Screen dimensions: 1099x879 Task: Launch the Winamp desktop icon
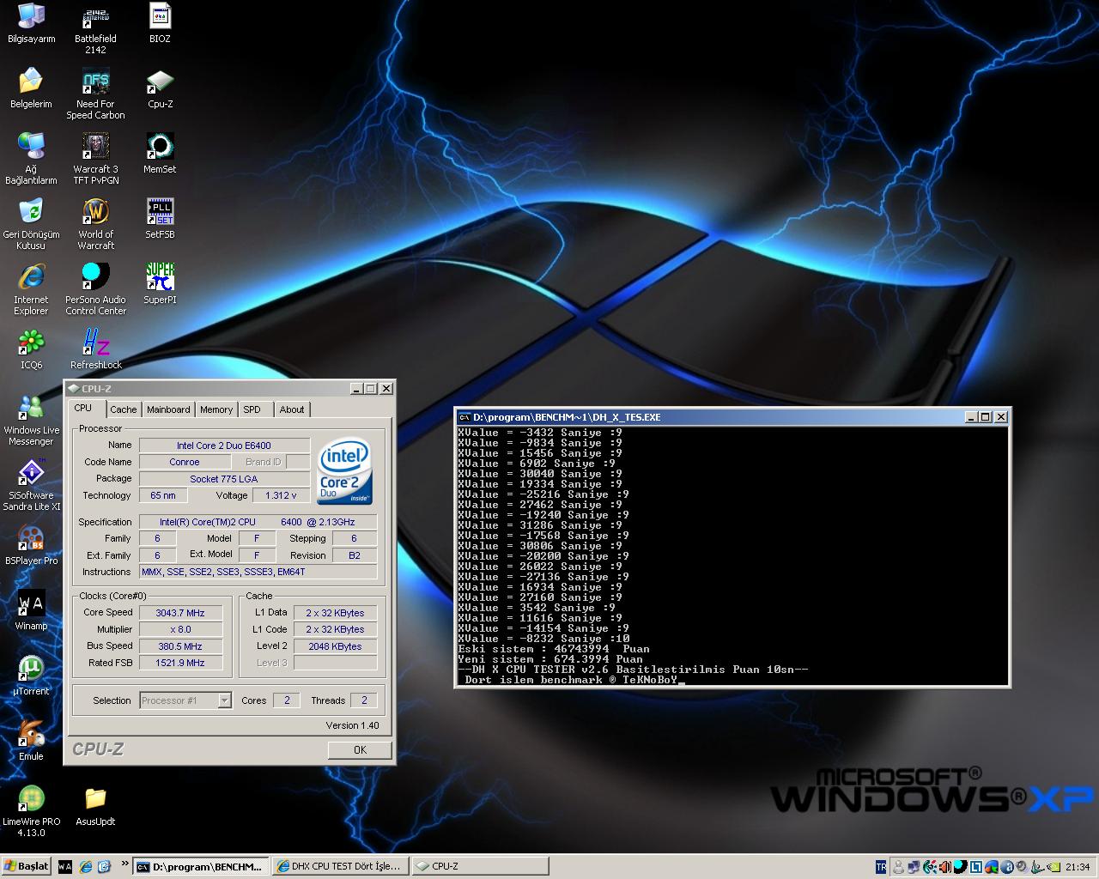(31, 610)
